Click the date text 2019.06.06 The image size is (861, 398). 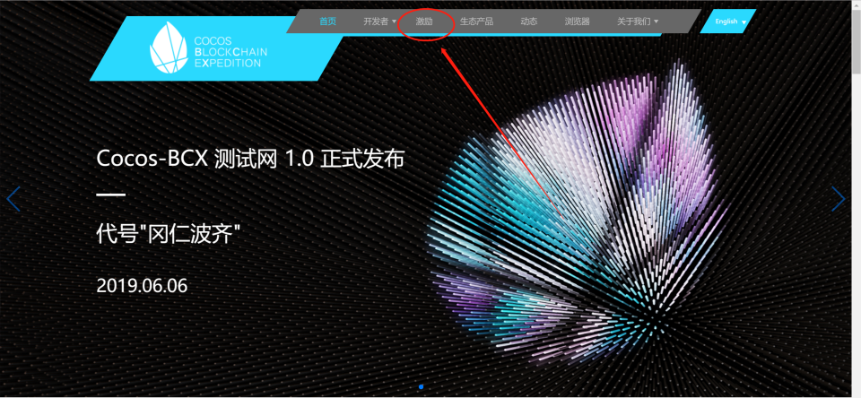(x=142, y=285)
